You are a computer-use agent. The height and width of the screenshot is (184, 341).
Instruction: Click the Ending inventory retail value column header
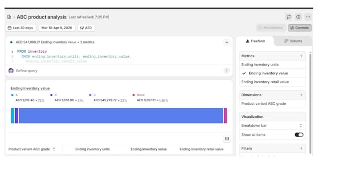[x=202, y=149]
